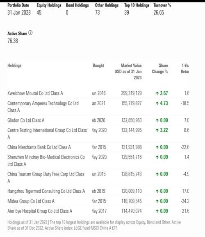Sort by Bought column header
205x237 pixels.
98,65
